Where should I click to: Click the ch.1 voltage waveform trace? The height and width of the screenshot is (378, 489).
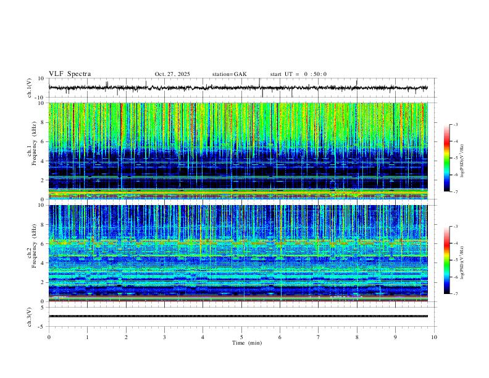tap(238, 88)
